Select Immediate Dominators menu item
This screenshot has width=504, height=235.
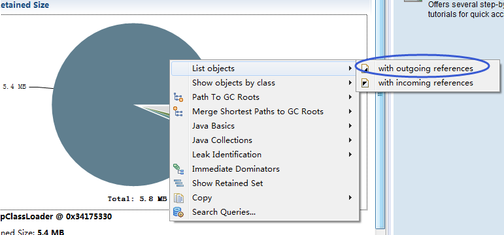click(264, 169)
